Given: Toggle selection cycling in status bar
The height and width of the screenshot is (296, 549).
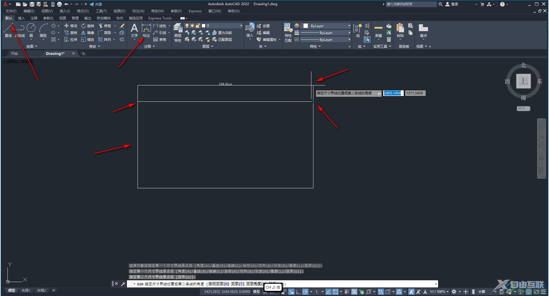Looking at the screenshot, I should point(361,292).
